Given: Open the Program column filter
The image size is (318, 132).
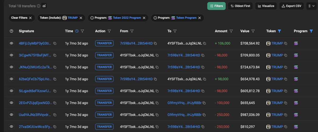Looking at the screenshot, I should coord(311,31).
